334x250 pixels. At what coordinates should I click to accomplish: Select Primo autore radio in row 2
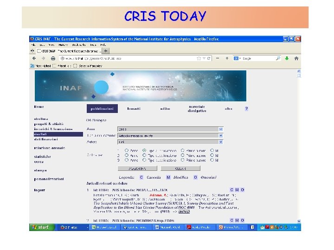click(183, 155)
